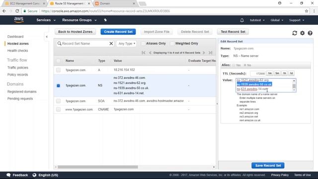Open the Support dropdown

(x=297, y=20)
